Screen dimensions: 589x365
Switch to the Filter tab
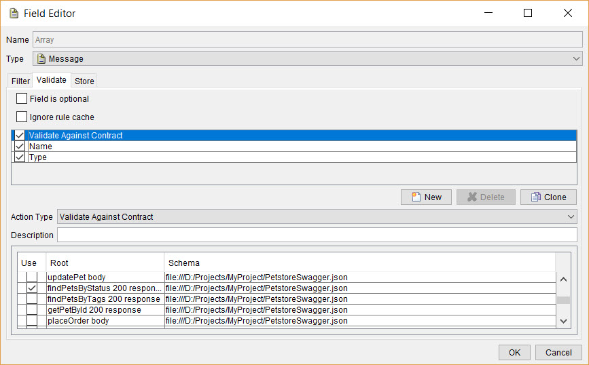click(x=20, y=81)
